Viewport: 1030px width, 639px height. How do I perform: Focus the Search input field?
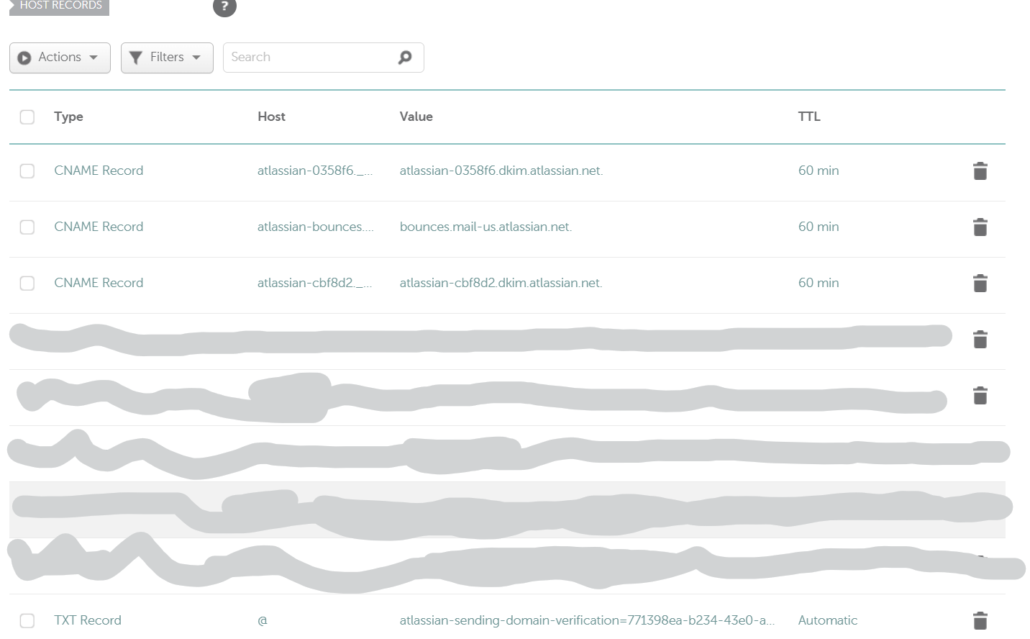[323, 58]
